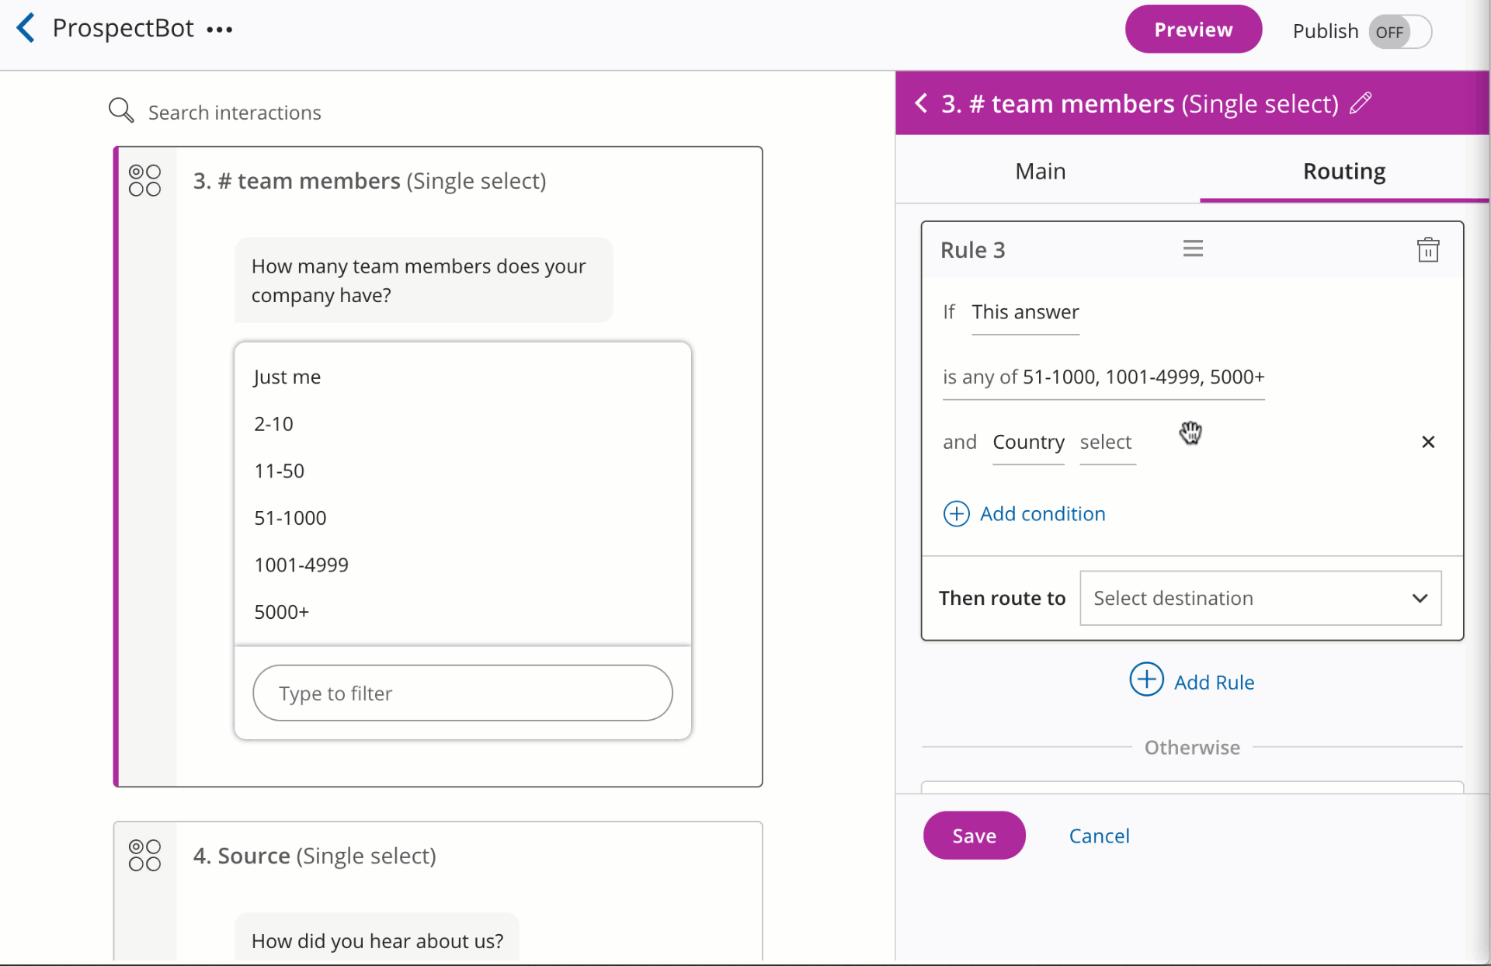Open the 'This answer' condition selector
This screenshot has height=966, width=1491.
(x=1025, y=312)
